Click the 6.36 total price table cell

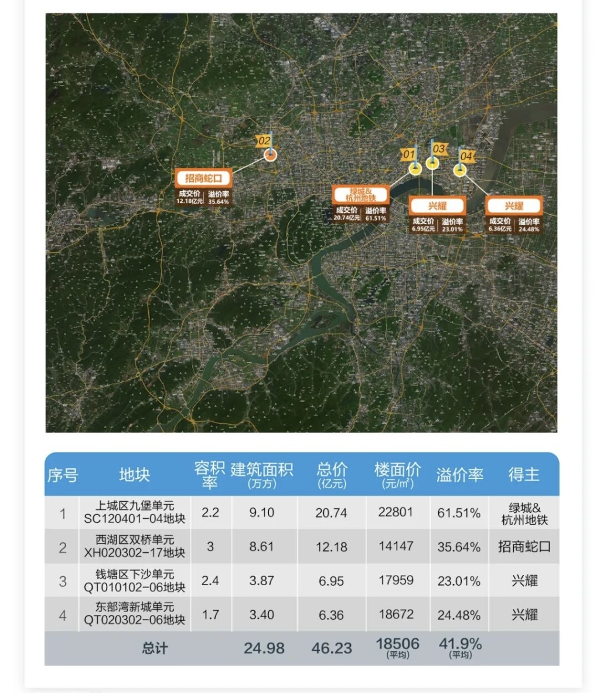332,614
